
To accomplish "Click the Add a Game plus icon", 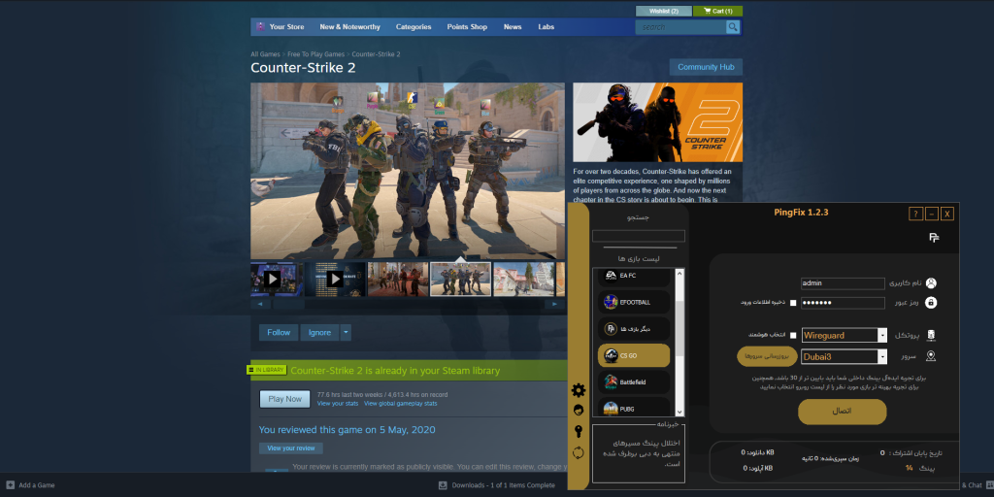I will (x=10, y=485).
